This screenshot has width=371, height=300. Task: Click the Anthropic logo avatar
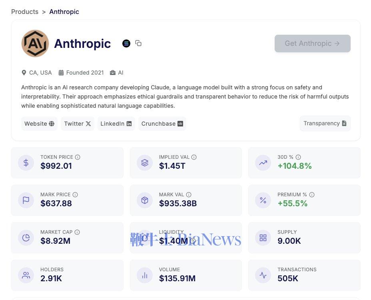(35, 43)
